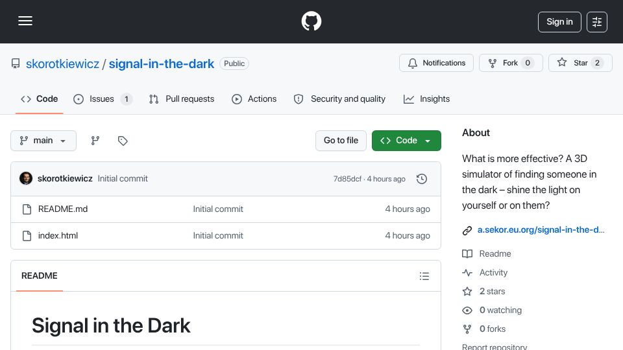623x350 pixels.
Task: Open the Actions tab
Action: point(254,99)
